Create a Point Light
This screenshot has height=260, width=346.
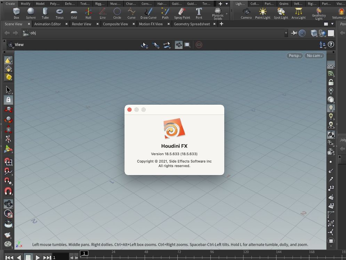pyautogui.click(x=263, y=13)
